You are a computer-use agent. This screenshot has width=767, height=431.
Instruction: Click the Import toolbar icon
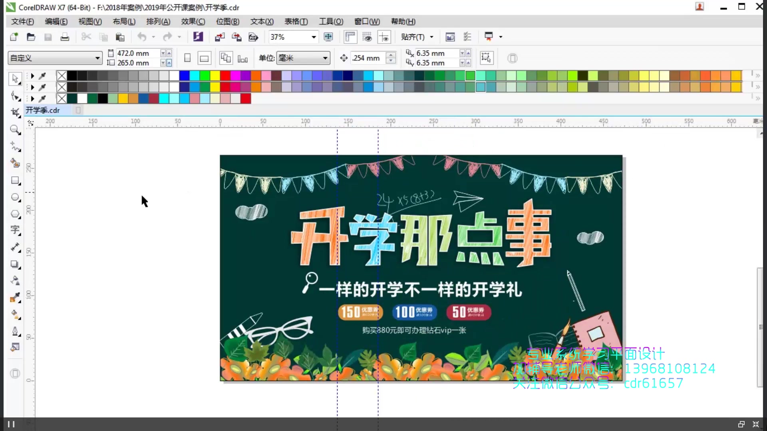click(x=219, y=37)
